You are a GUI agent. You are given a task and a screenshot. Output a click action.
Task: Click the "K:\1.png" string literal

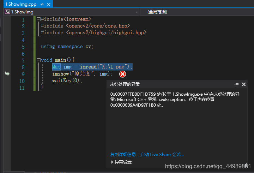(x=113, y=67)
